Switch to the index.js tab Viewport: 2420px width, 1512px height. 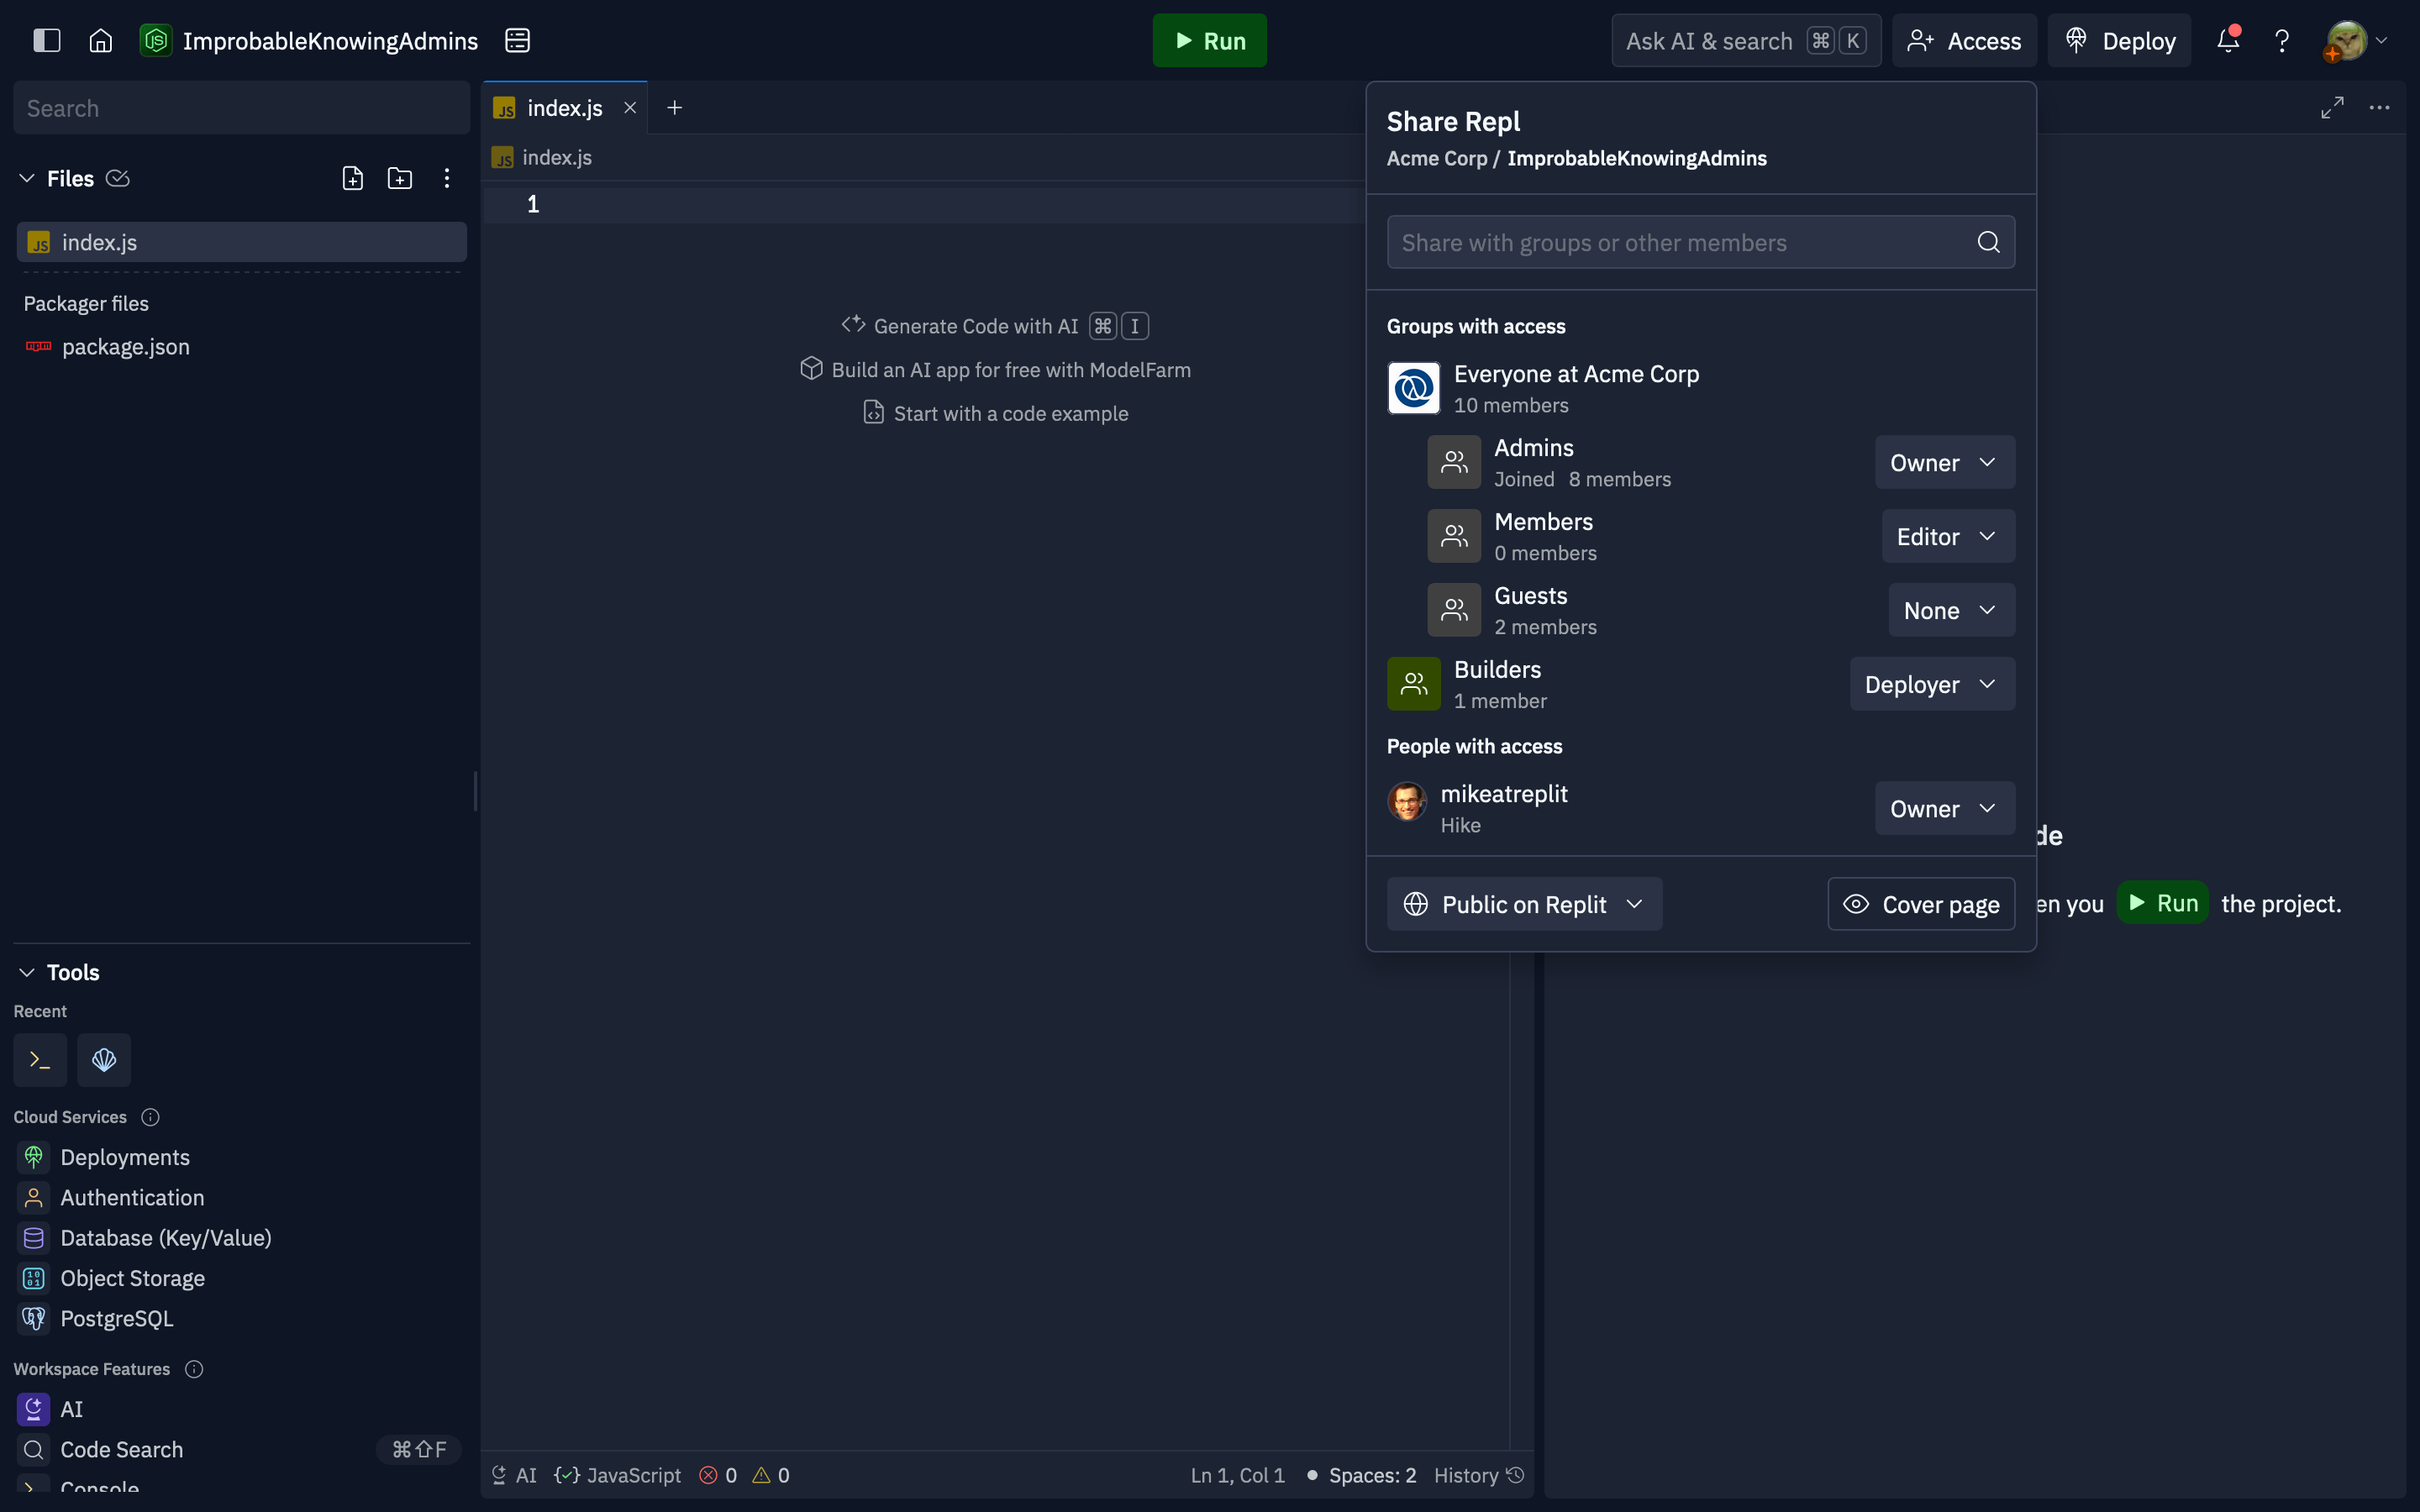pyautogui.click(x=564, y=107)
